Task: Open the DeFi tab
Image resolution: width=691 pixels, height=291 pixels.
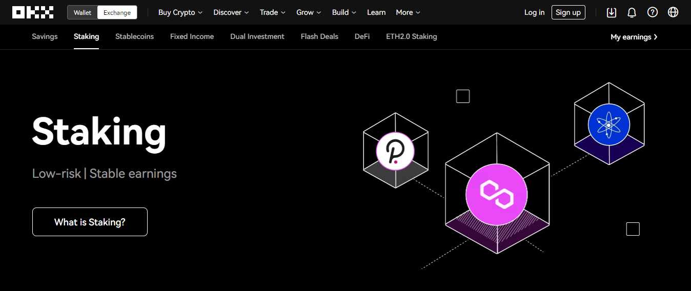Action: click(362, 36)
